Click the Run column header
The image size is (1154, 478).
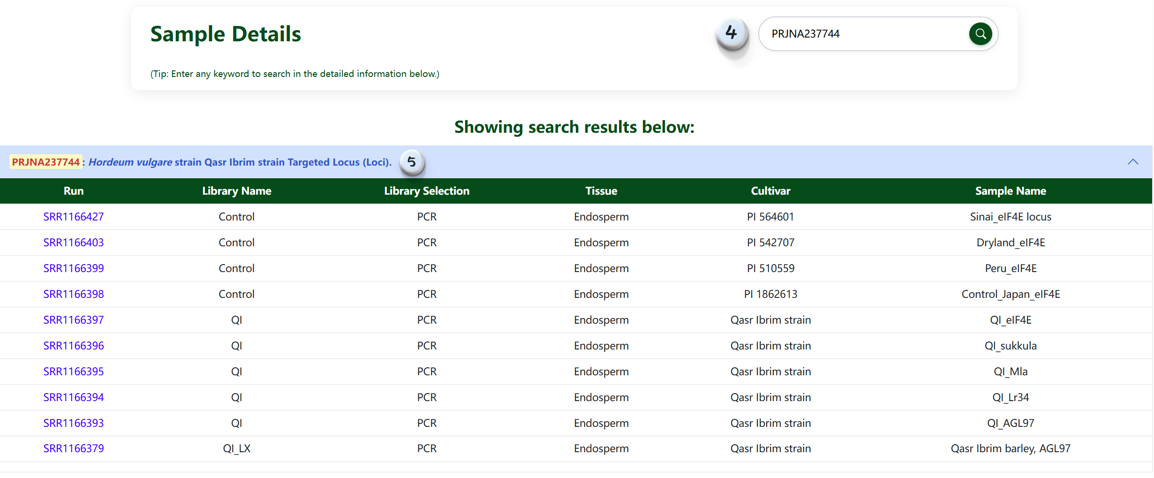(x=74, y=191)
